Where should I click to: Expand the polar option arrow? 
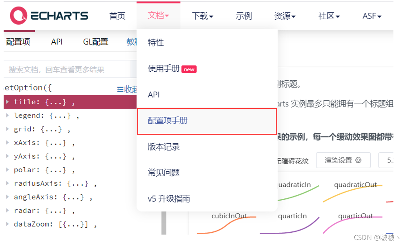click(x=8, y=169)
